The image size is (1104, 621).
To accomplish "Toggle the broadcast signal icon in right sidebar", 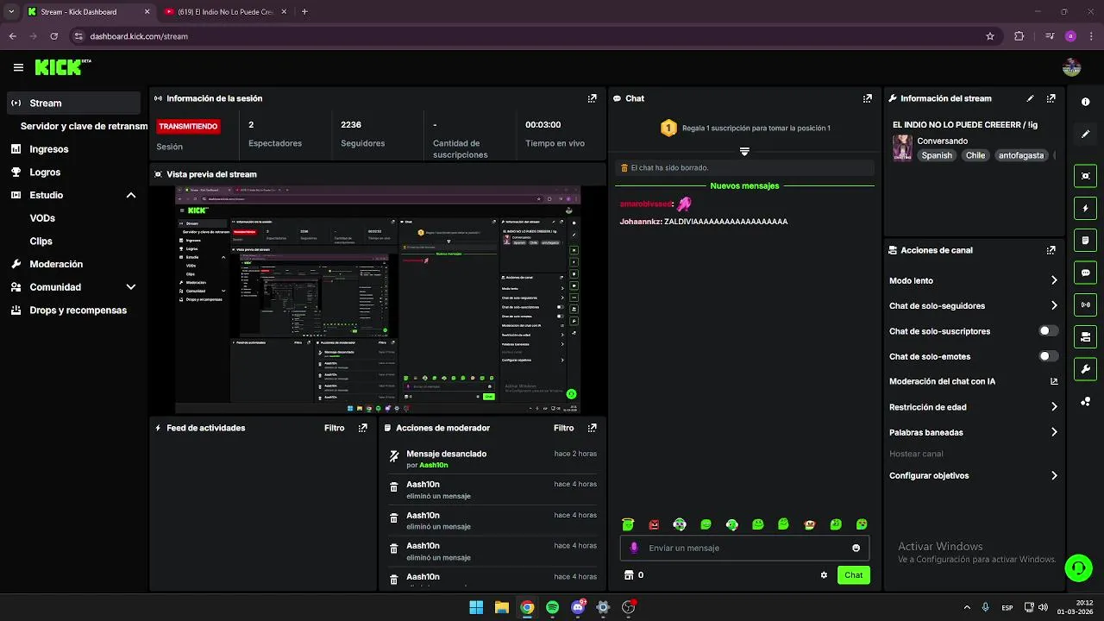I will pos(1085,304).
